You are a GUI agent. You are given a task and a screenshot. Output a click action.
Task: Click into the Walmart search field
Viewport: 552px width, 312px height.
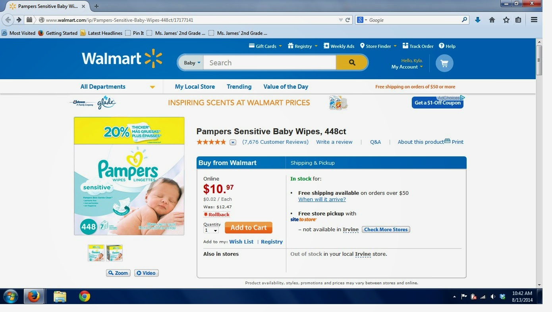pyautogui.click(x=270, y=63)
